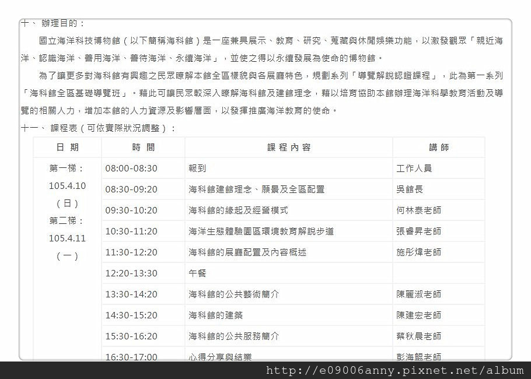Click the 十、辦理目的 heading
The image size is (531, 379).
click(x=53, y=23)
